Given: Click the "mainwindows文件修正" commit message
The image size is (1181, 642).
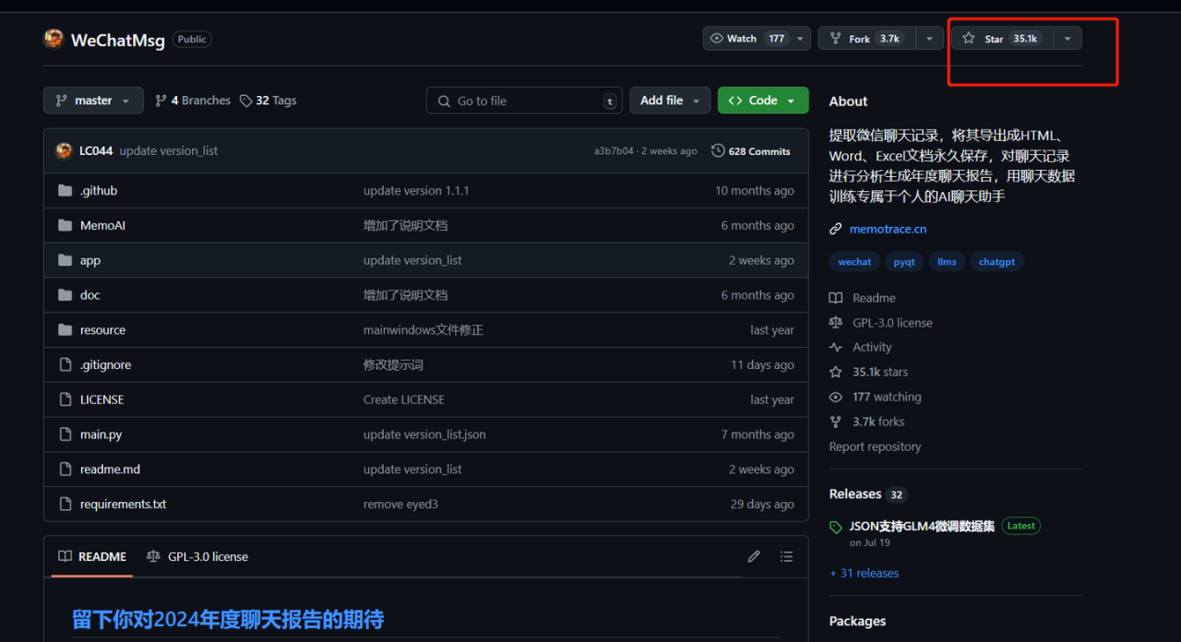Looking at the screenshot, I should point(423,329).
